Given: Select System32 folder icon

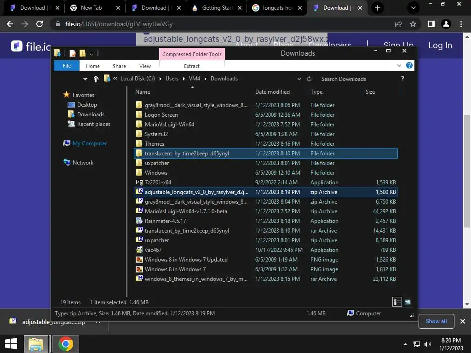Looking at the screenshot, I should [139, 134].
